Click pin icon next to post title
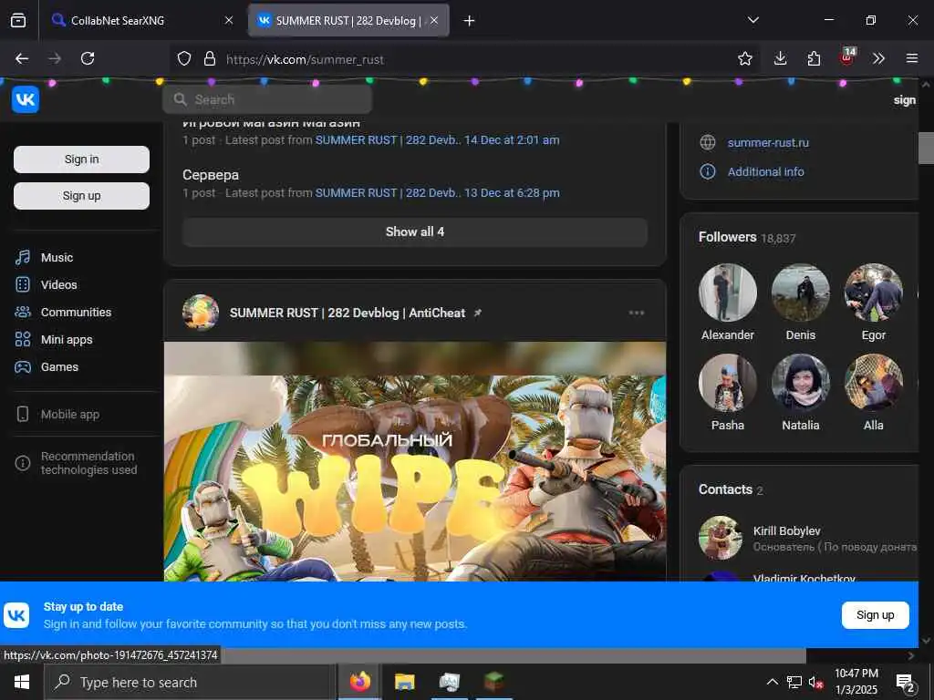Screen dimensions: 934x700 (477, 314)
